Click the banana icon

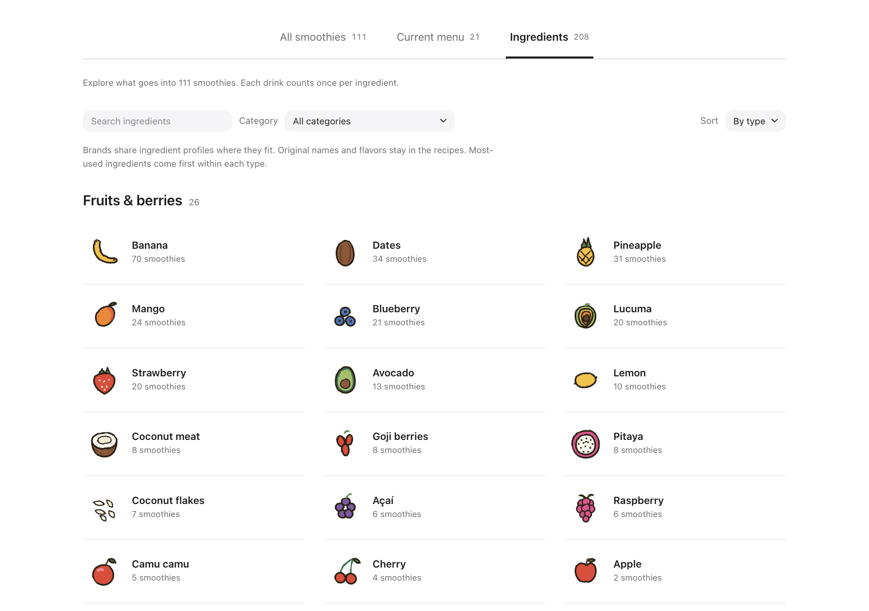105,252
